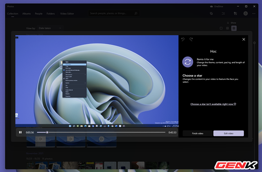The width and height of the screenshot is (262, 172).
Task: Click the redo arrow in remix panel
Action: click(x=191, y=39)
